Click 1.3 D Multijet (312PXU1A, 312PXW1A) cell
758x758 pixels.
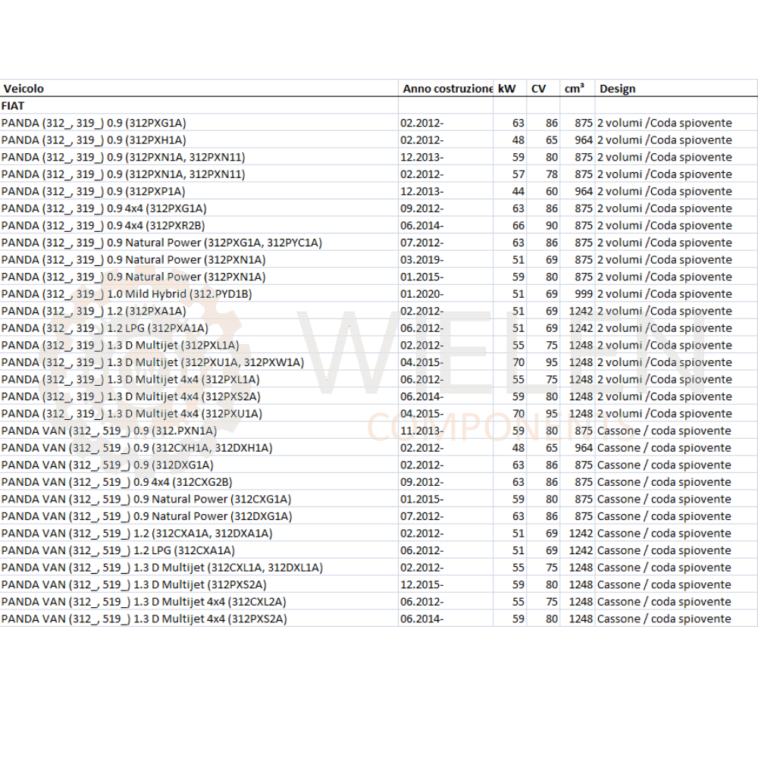(x=199, y=362)
